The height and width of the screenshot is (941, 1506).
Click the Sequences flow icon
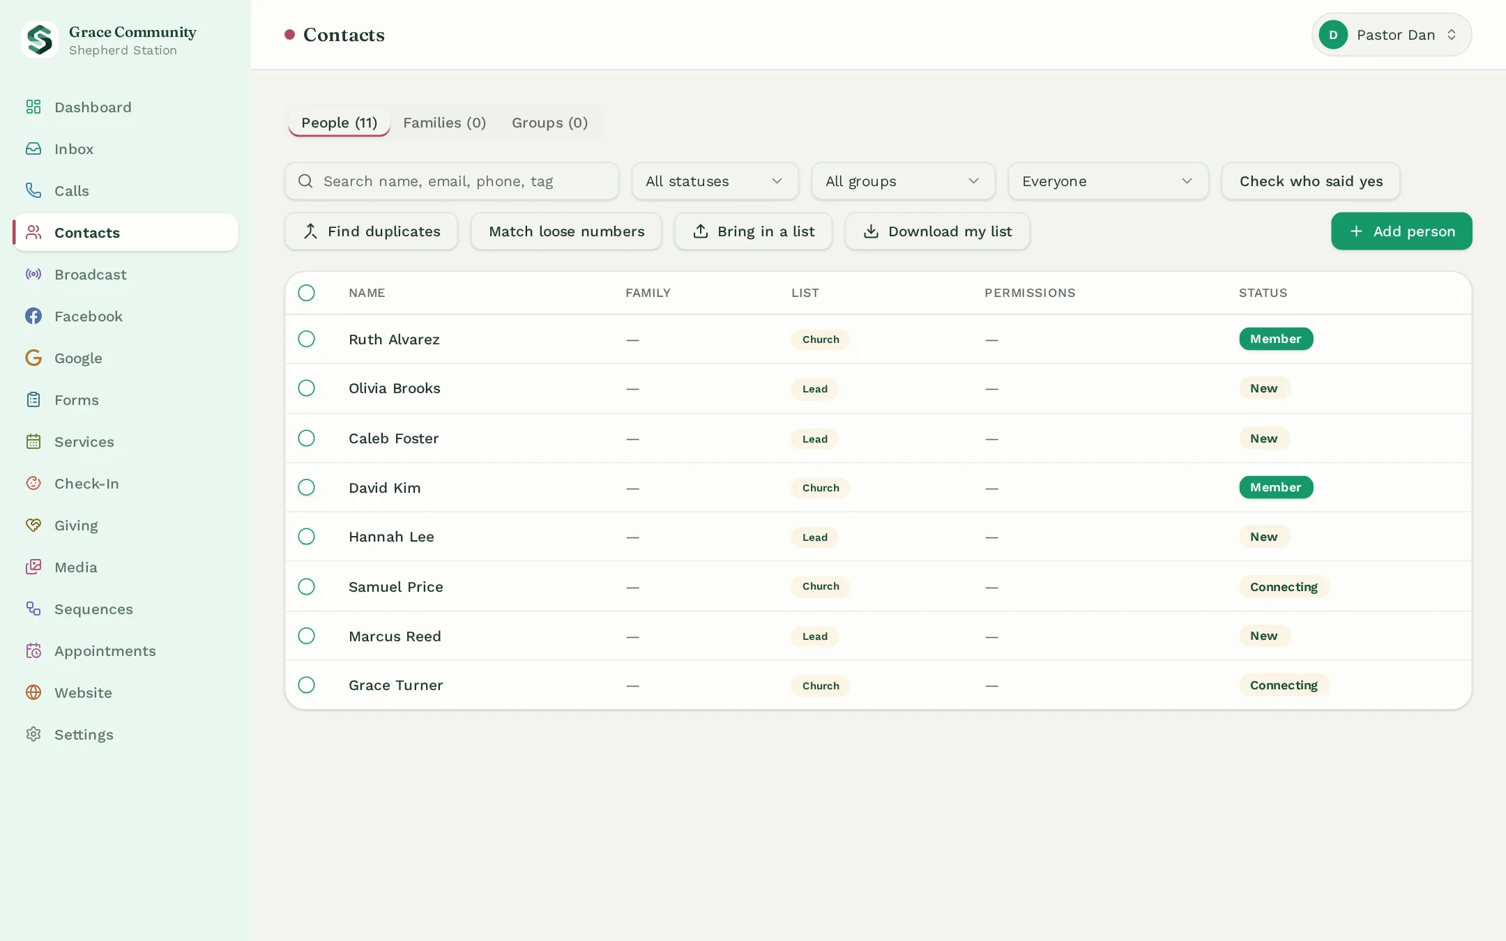[33, 609]
